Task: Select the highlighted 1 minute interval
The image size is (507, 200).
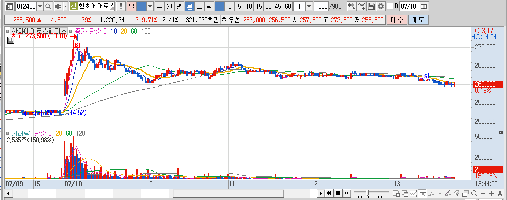Action: tap(220, 6)
